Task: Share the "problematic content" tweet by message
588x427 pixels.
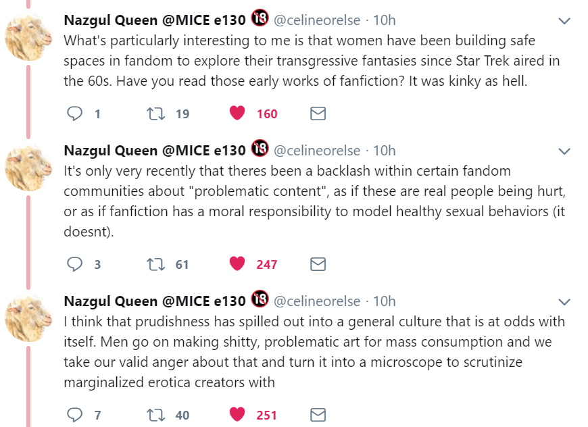Action: coord(318,264)
